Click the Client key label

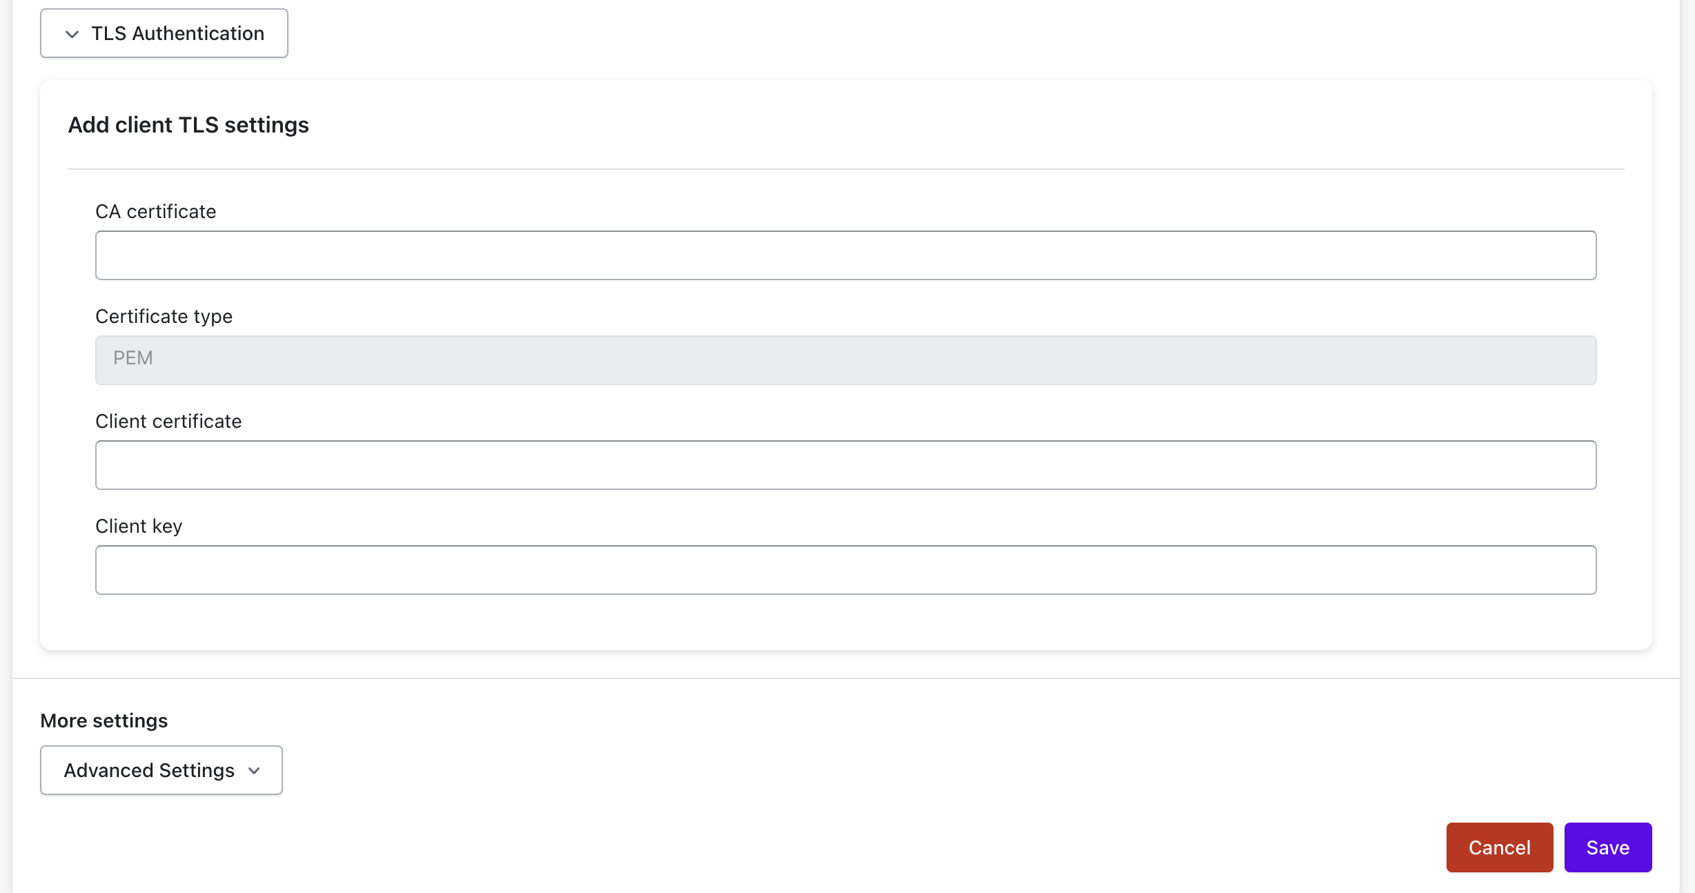tap(139, 527)
